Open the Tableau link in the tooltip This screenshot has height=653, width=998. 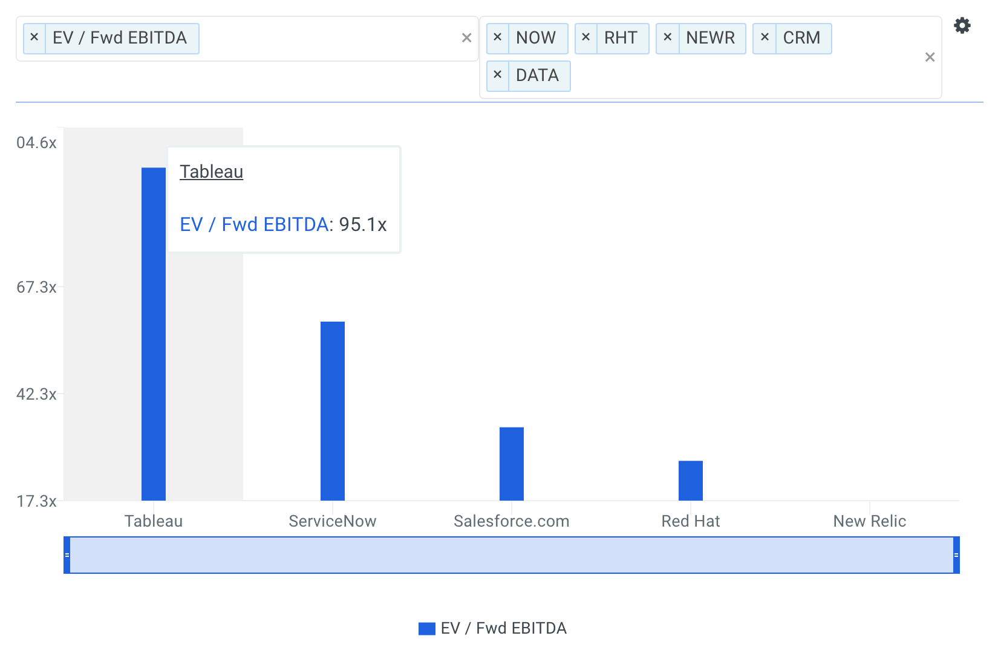tap(212, 172)
